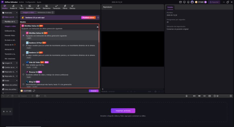Select the Seedance 2.0 fast radio option
The width and height of the screenshot is (234, 127).
[23, 45]
